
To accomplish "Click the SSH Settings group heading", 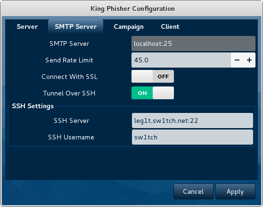I will pos(33,106).
